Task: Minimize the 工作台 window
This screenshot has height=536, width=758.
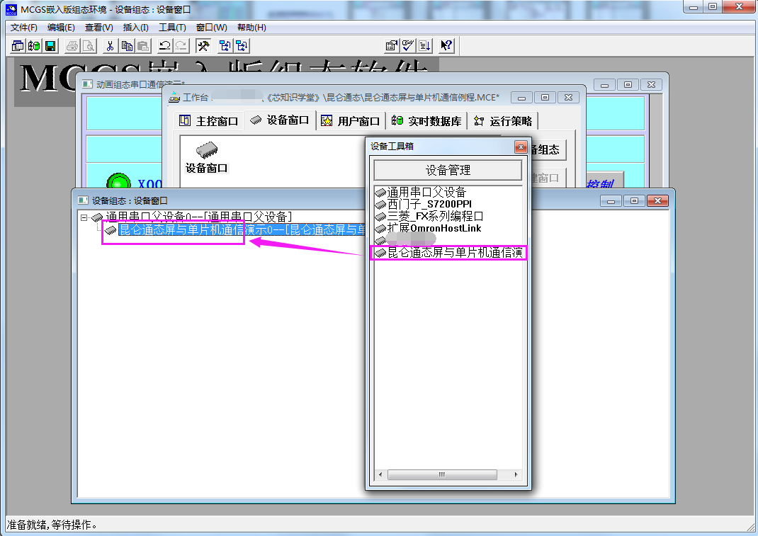Action: [521, 98]
